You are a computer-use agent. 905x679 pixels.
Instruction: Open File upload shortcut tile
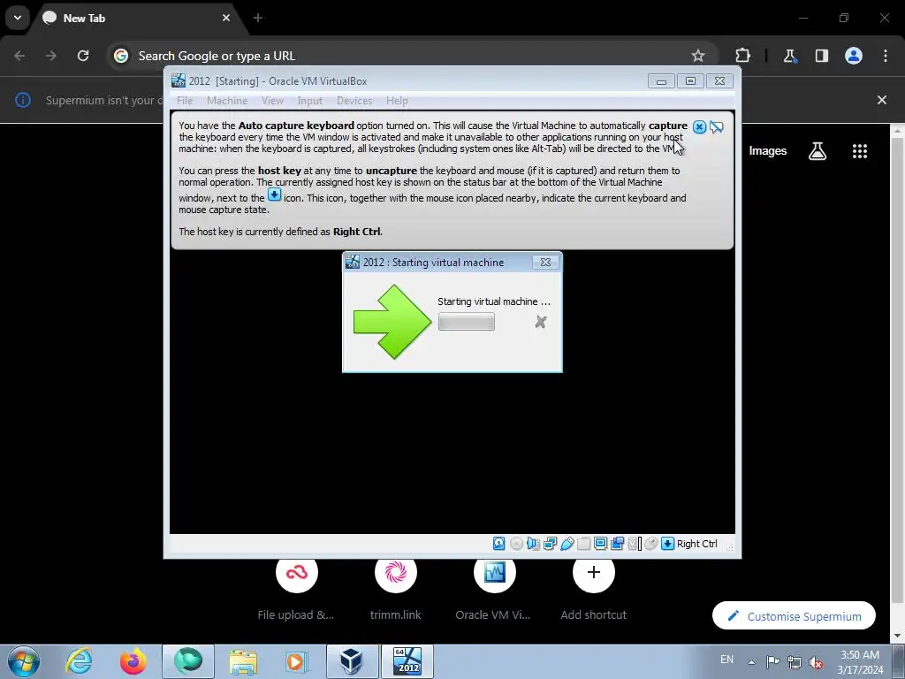[x=296, y=588]
